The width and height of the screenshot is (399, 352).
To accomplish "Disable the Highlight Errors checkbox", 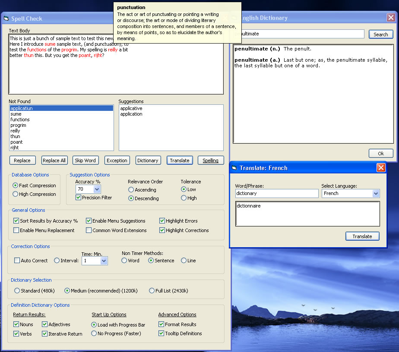I will [x=162, y=221].
